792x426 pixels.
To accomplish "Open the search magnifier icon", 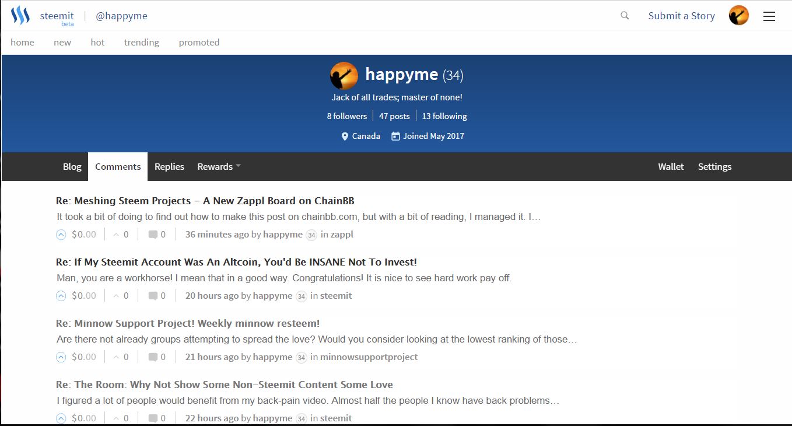I will 625,16.
